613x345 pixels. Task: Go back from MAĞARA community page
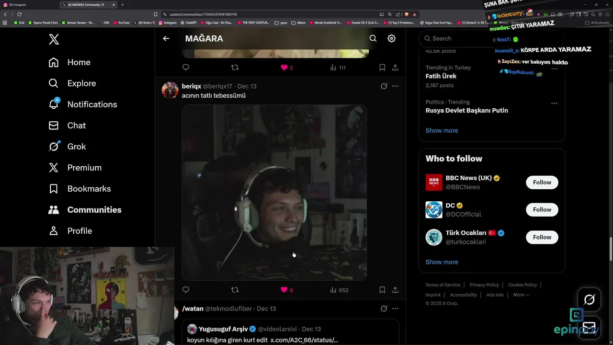pyautogui.click(x=166, y=38)
